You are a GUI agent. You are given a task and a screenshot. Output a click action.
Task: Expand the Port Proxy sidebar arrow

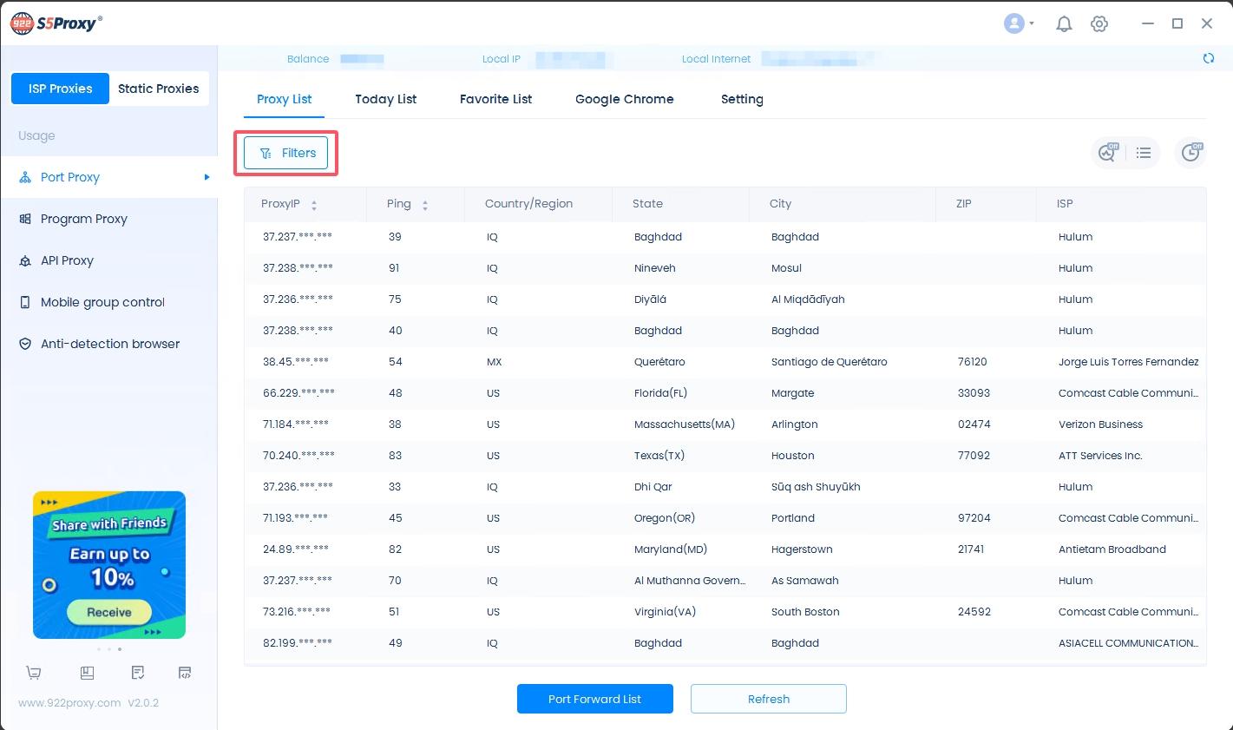207,177
